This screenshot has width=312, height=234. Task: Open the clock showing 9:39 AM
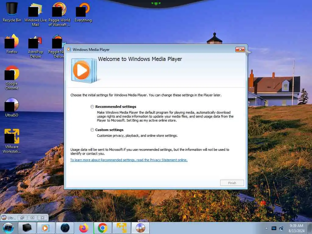[296, 228]
